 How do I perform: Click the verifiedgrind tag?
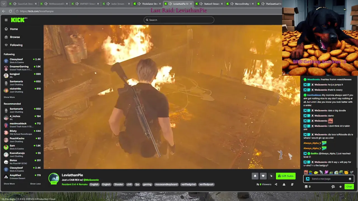tap(188, 184)
